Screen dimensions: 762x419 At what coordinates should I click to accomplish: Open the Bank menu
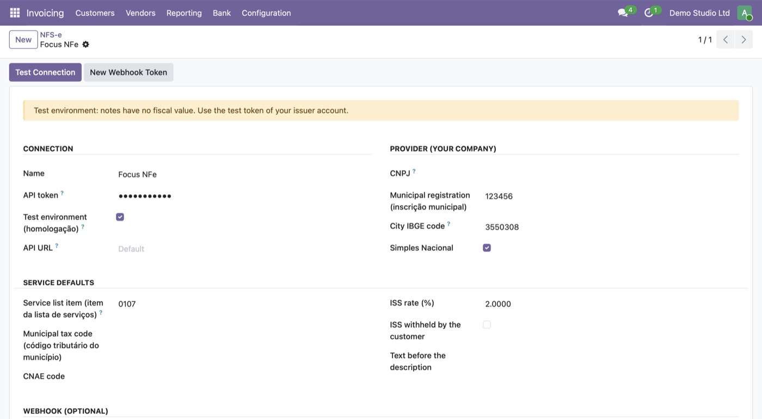tap(222, 13)
